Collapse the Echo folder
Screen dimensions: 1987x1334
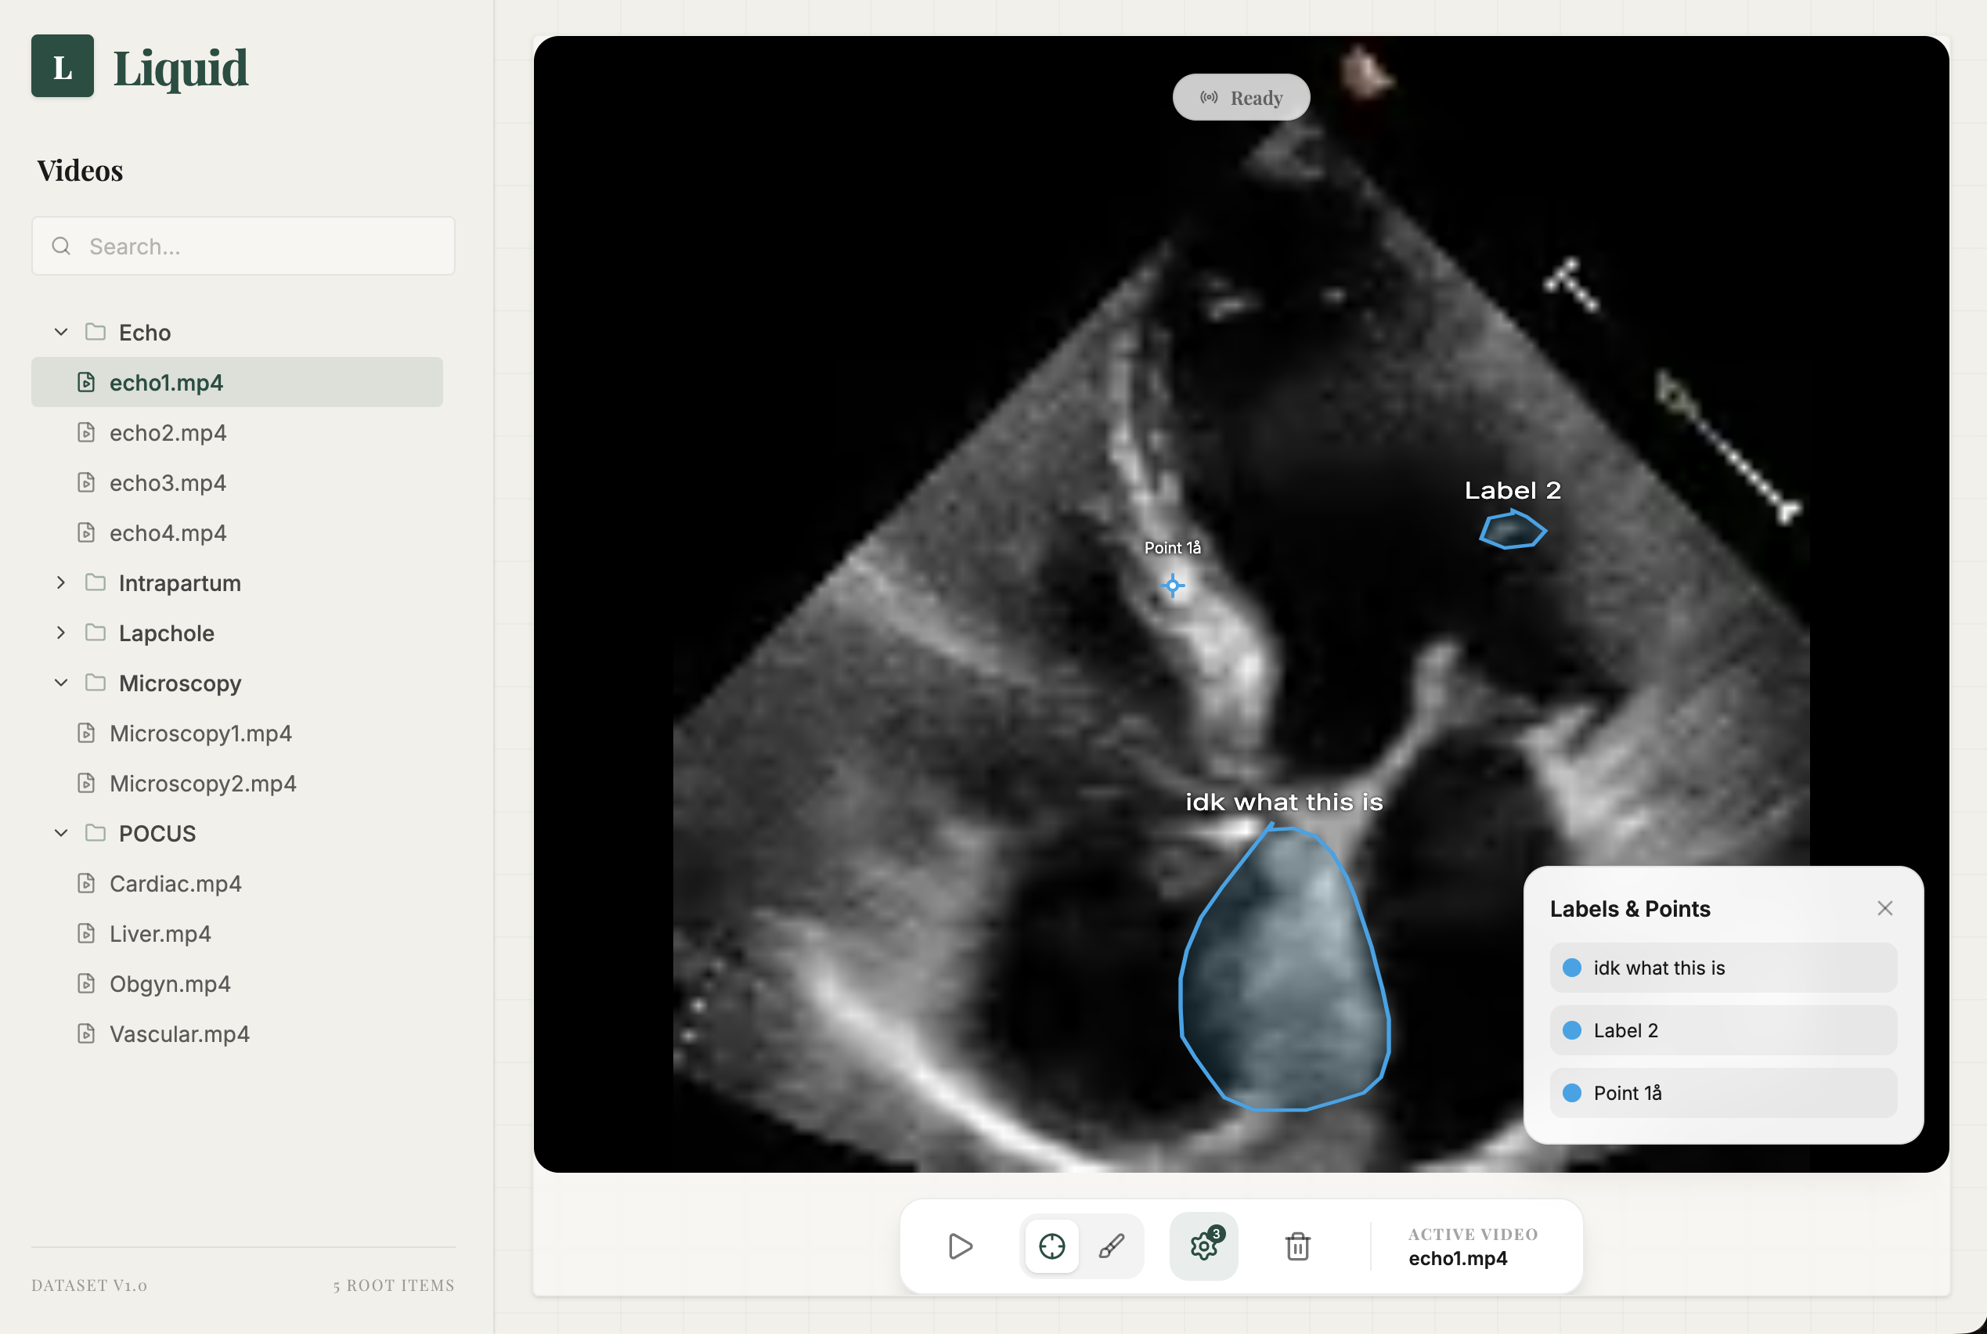(x=61, y=332)
